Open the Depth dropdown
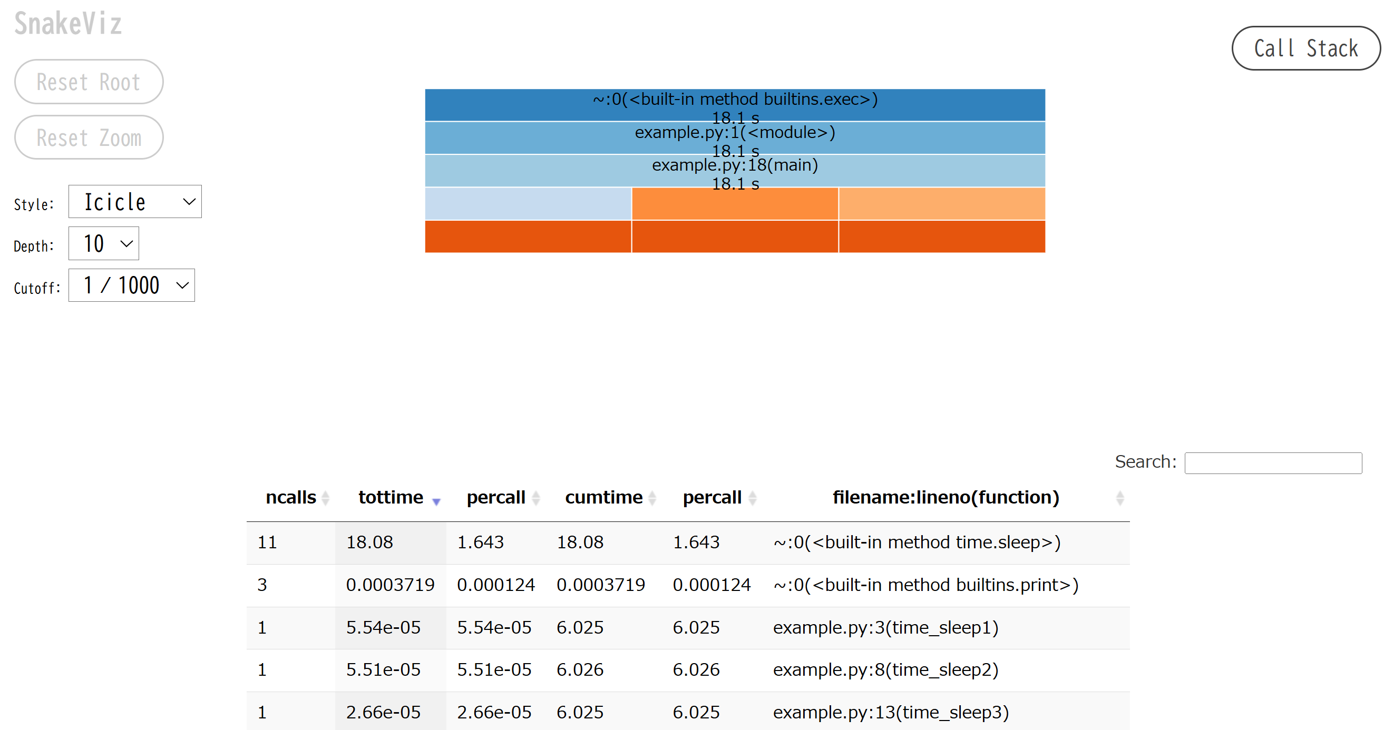Image resolution: width=1384 pixels, height=730 pixels. pyautogui.click(x=103, y=243)
